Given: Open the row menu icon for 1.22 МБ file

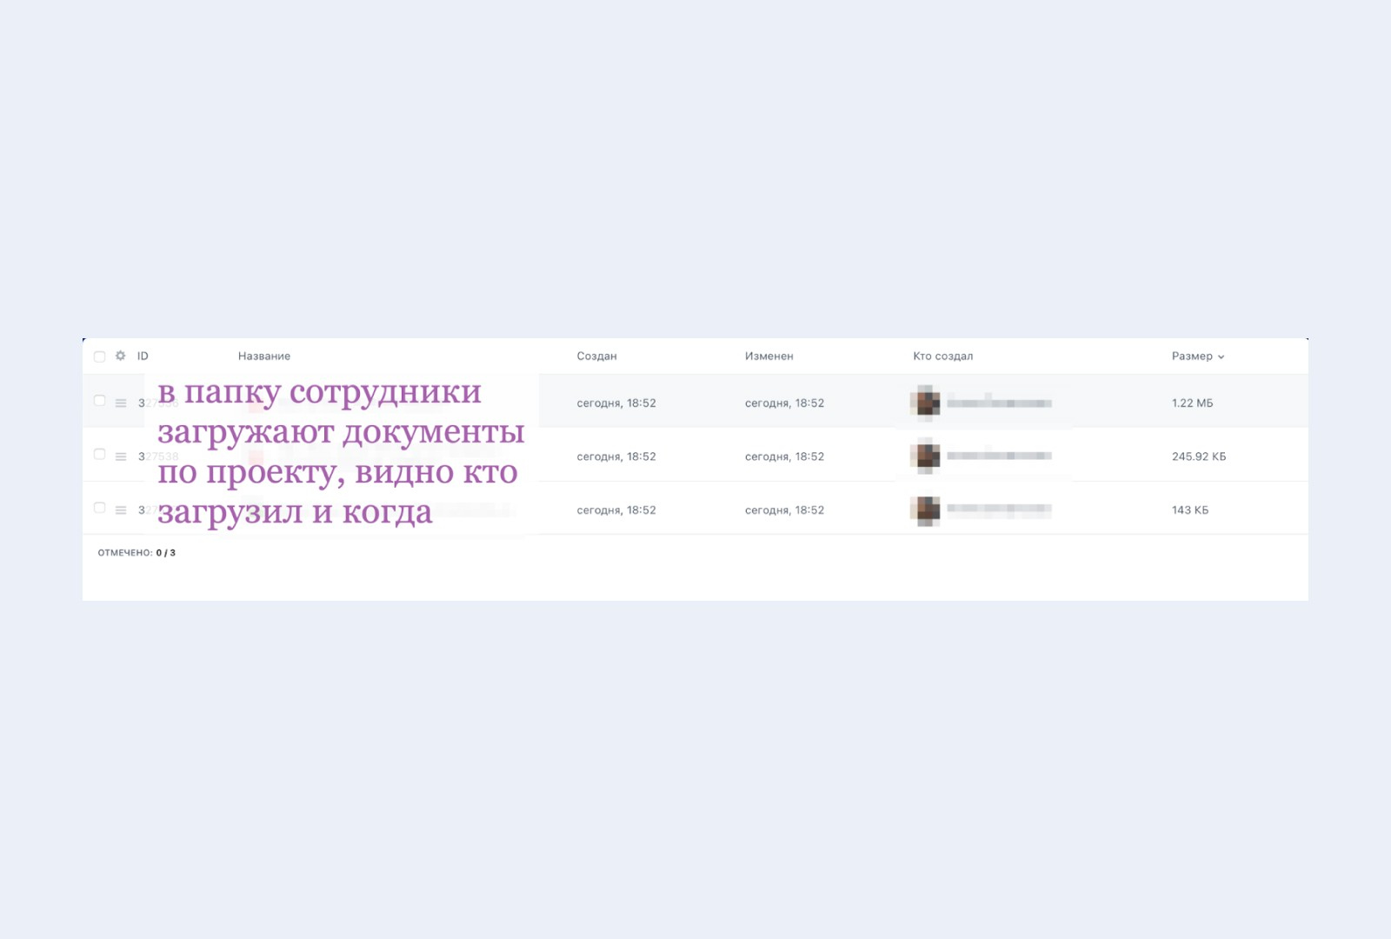Looking at the screenshot, I should tap(121, 403).
